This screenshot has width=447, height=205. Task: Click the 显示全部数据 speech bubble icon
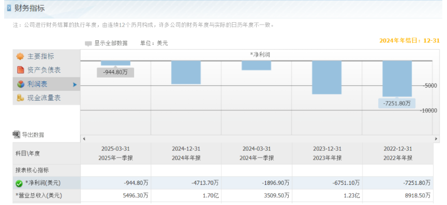click(88, 43)
